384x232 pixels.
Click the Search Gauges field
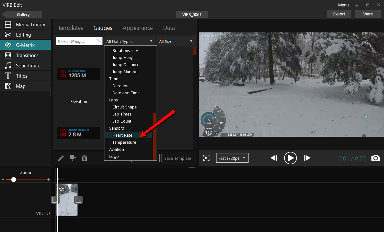[x=76, y=41]
